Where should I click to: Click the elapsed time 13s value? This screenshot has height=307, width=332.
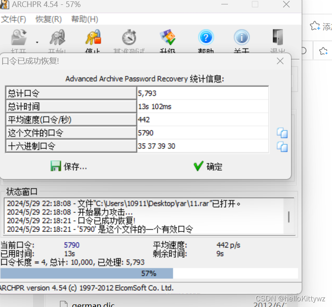70,253
